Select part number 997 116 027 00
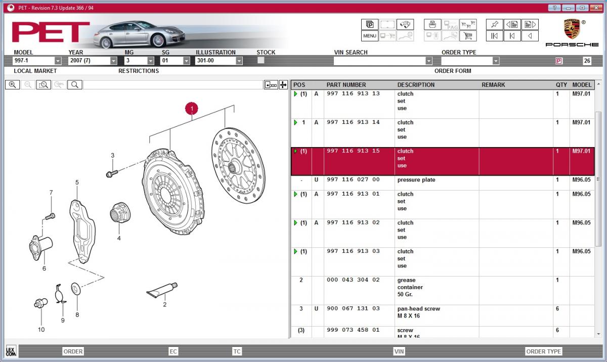The height and width of the screenshot is (362, 607). tap(353, 180)
